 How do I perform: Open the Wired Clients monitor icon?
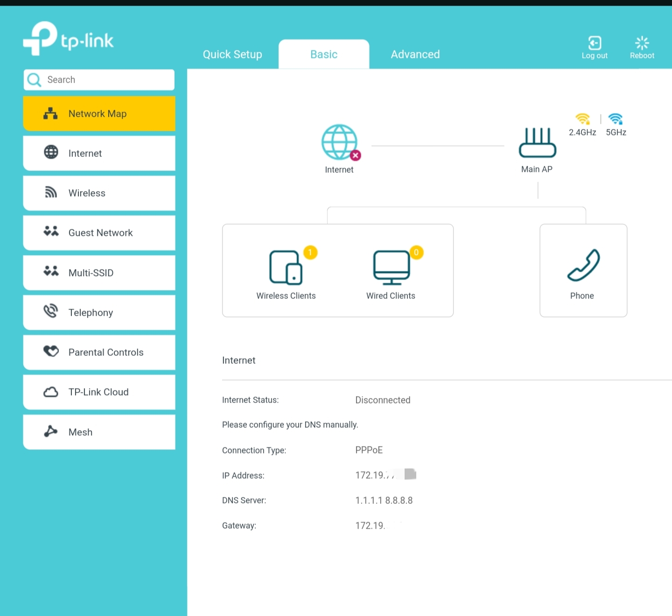pos(392,268)
